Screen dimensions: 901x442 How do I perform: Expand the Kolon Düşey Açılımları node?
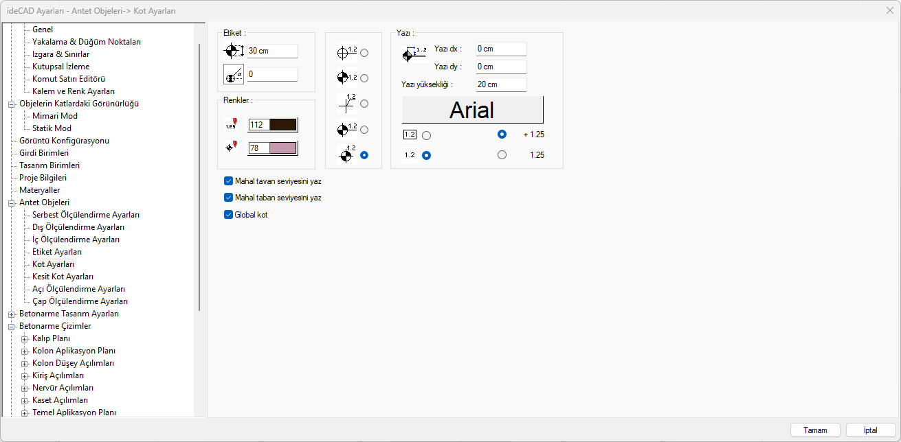(x=24, y=364)
